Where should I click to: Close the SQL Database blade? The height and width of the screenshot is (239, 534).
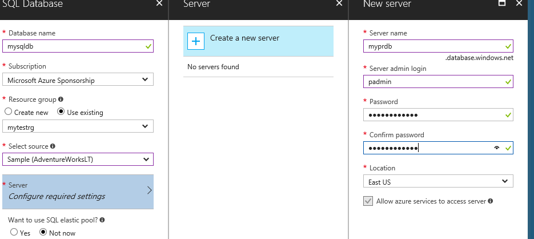(x=159, y=3)
